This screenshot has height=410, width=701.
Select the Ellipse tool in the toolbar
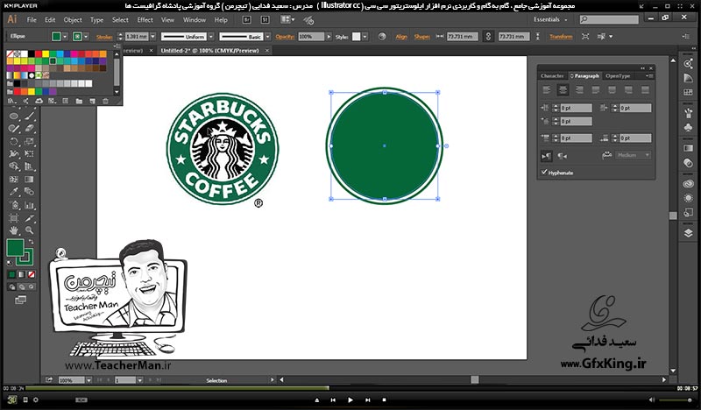pyautogui.click(x=14, y=117)
